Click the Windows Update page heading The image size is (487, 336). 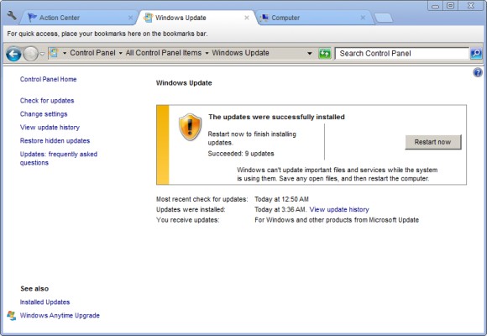coord(184,83)
